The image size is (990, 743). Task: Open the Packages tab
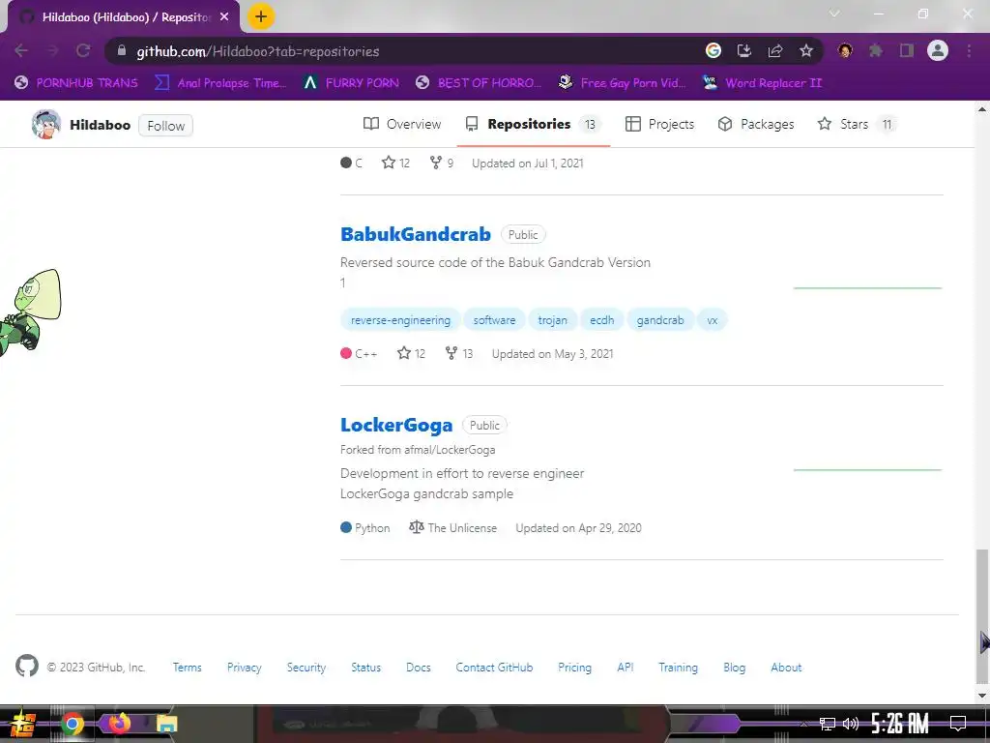[x=756, y=124]
